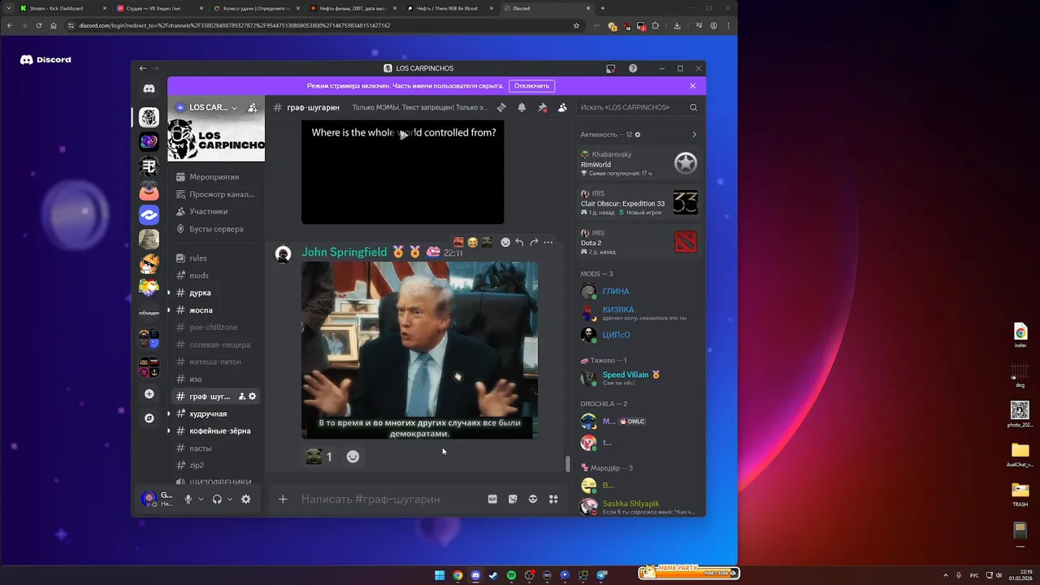Image resolution: width=1040 pixels, height=585 pixels.
Task: Toggle the member list icon
Action: [x=562, y=107]
